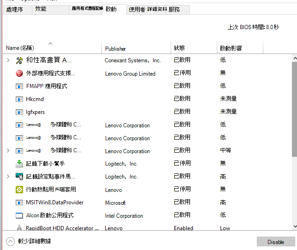Select the FMAPP 應用程式 row name
Screen dimensions: 297x250
(x=47, y=86)
